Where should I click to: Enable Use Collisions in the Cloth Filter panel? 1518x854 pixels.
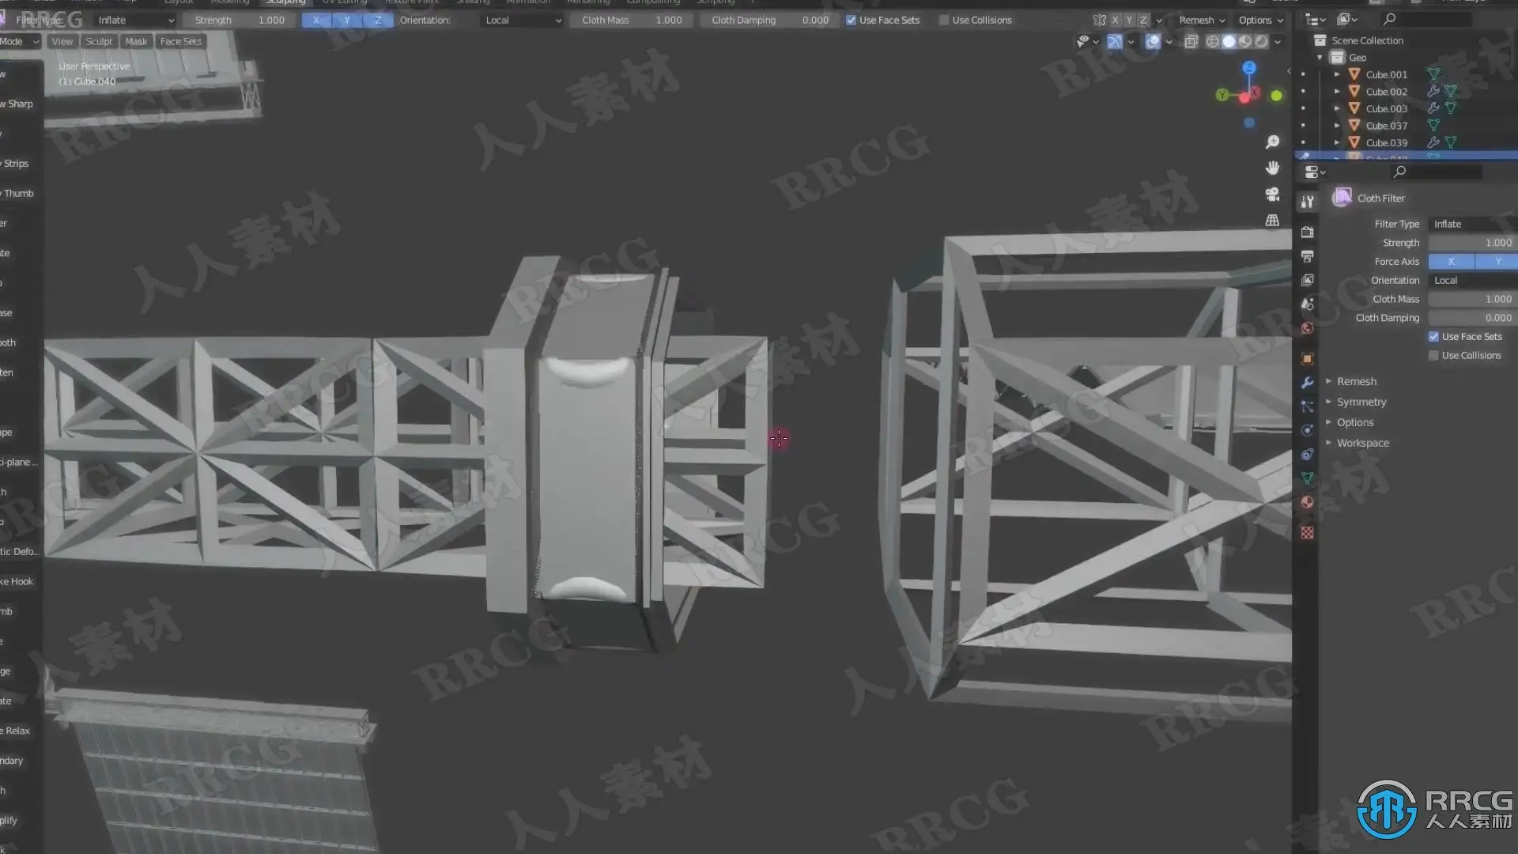tap(1433, 356)
